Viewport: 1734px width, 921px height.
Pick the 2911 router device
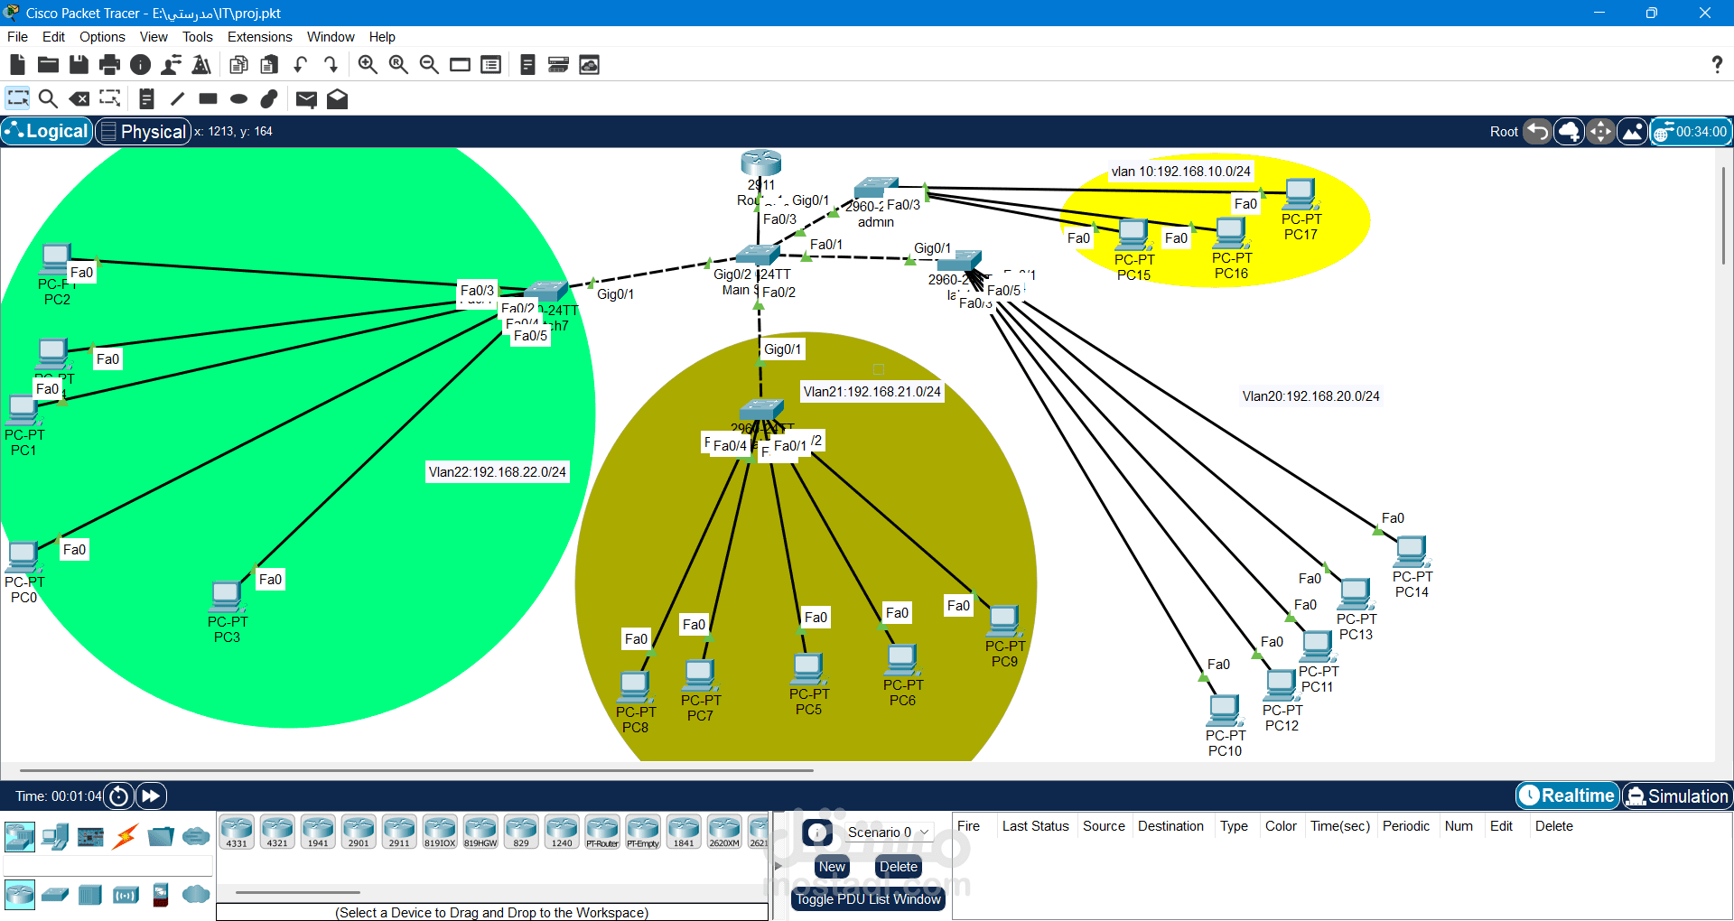tap(399, 832)
